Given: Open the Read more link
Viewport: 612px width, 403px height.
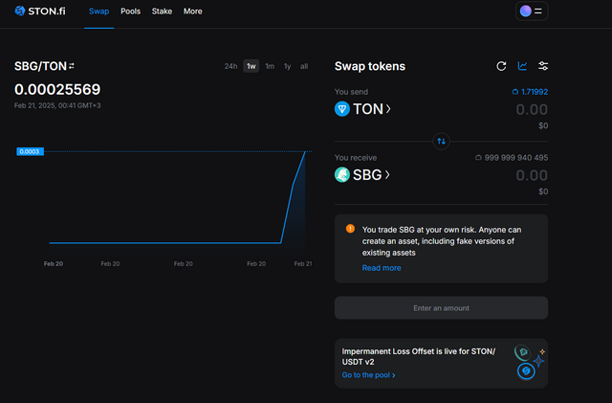Looking at the screenshot, I should pyautogui.click(x=382, y=268).
